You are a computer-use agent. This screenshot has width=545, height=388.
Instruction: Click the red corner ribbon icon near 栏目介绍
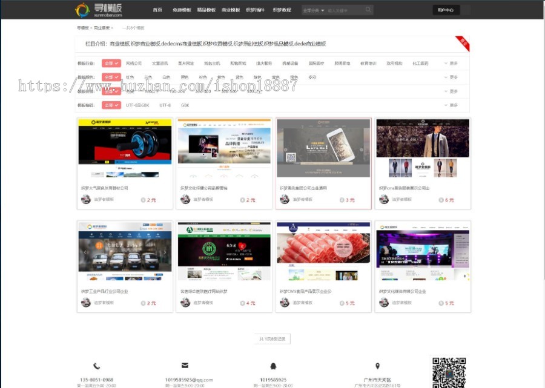click(463, 43)
